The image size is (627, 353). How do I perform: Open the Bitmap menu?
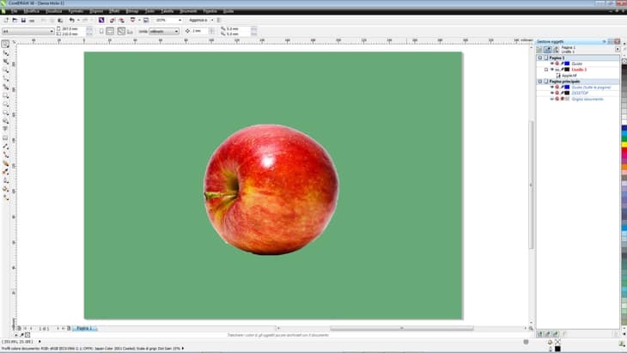(x=132, y=11)
